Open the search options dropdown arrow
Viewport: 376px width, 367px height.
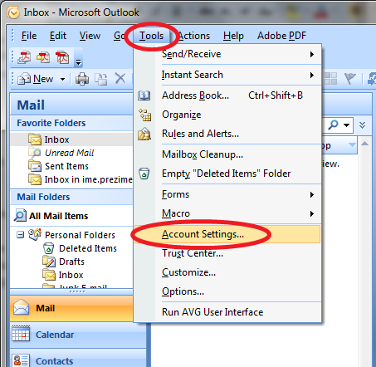[346, 125]
